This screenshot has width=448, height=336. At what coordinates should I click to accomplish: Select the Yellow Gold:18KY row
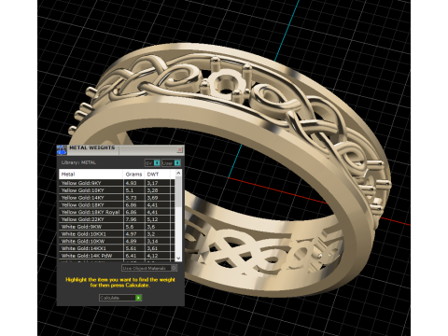(117, 204)
